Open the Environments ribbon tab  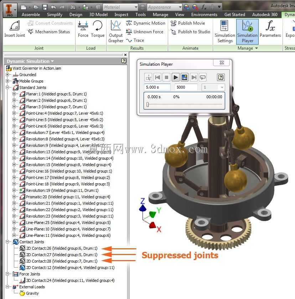point(204,15)
